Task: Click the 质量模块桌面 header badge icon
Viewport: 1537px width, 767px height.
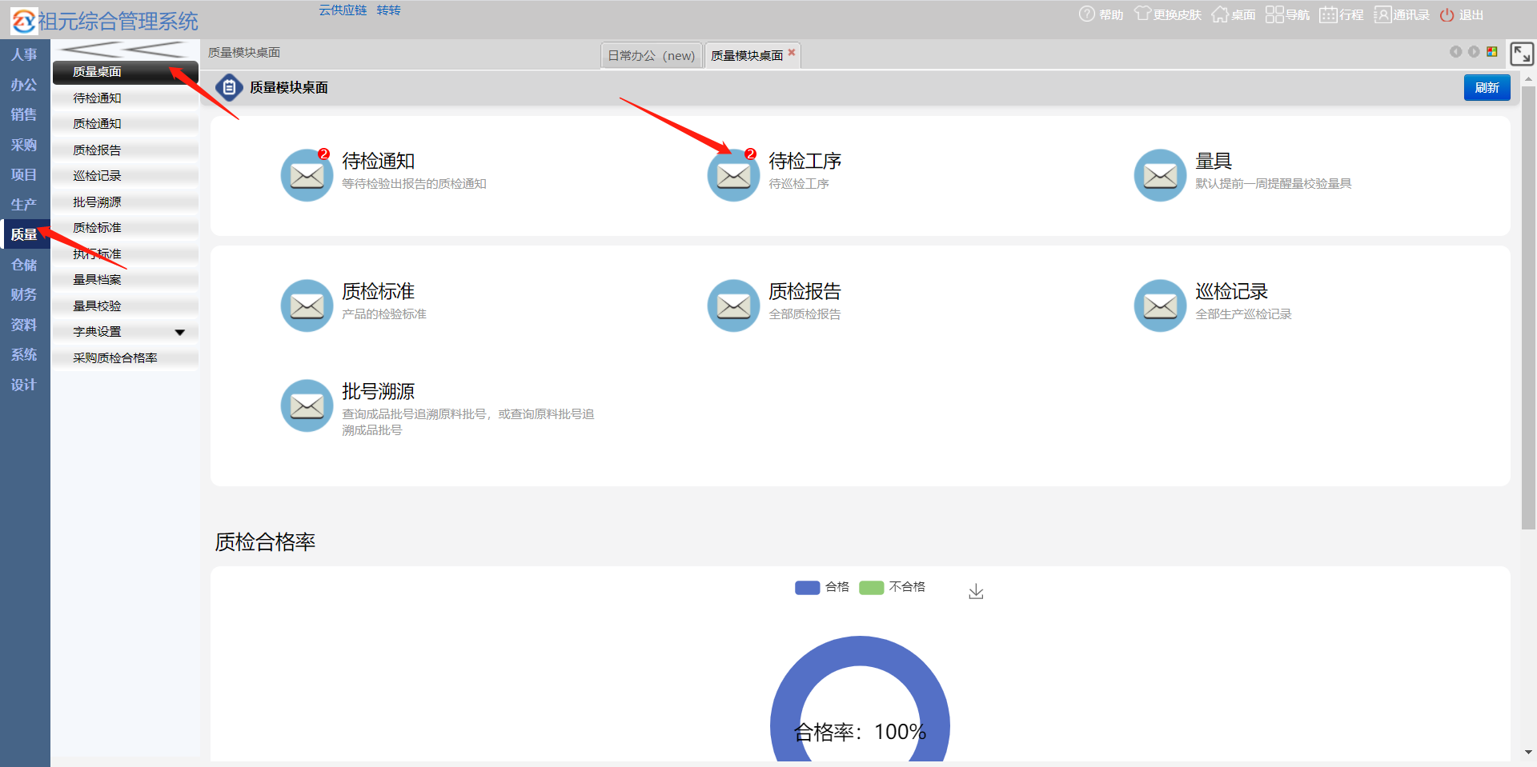Action: [x=229, y=87]
